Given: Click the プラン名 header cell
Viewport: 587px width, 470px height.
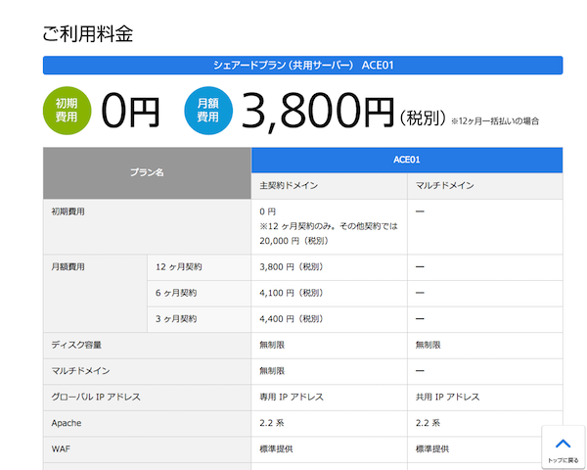Looking at the screenshot, I should (x=147, y=172).
